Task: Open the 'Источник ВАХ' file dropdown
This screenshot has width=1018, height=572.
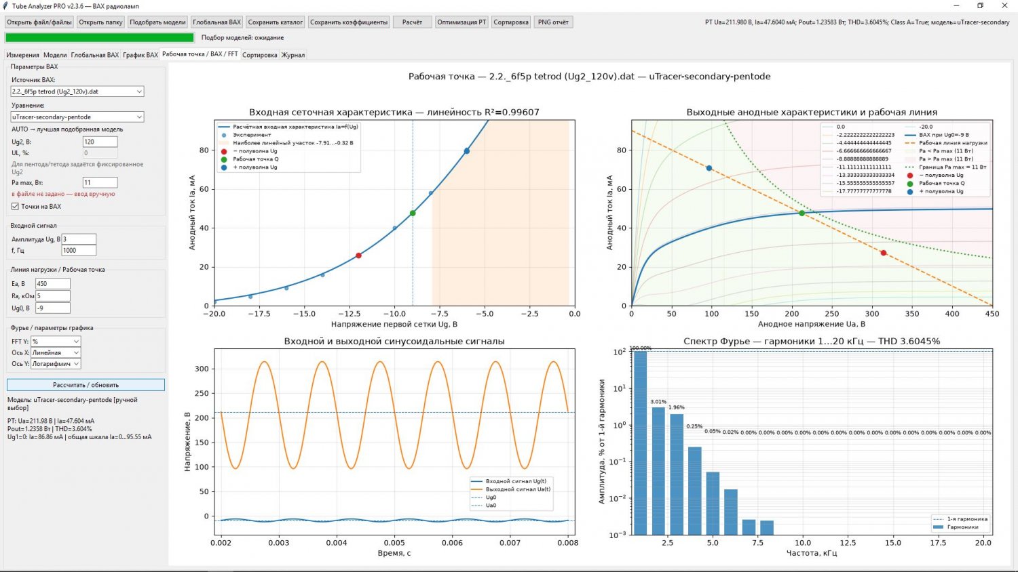Action: (77, 91)
